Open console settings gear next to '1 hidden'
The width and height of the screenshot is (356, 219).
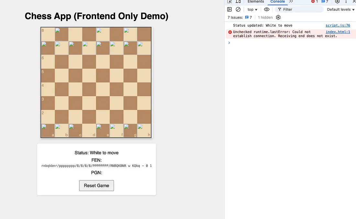pos(278,17)
